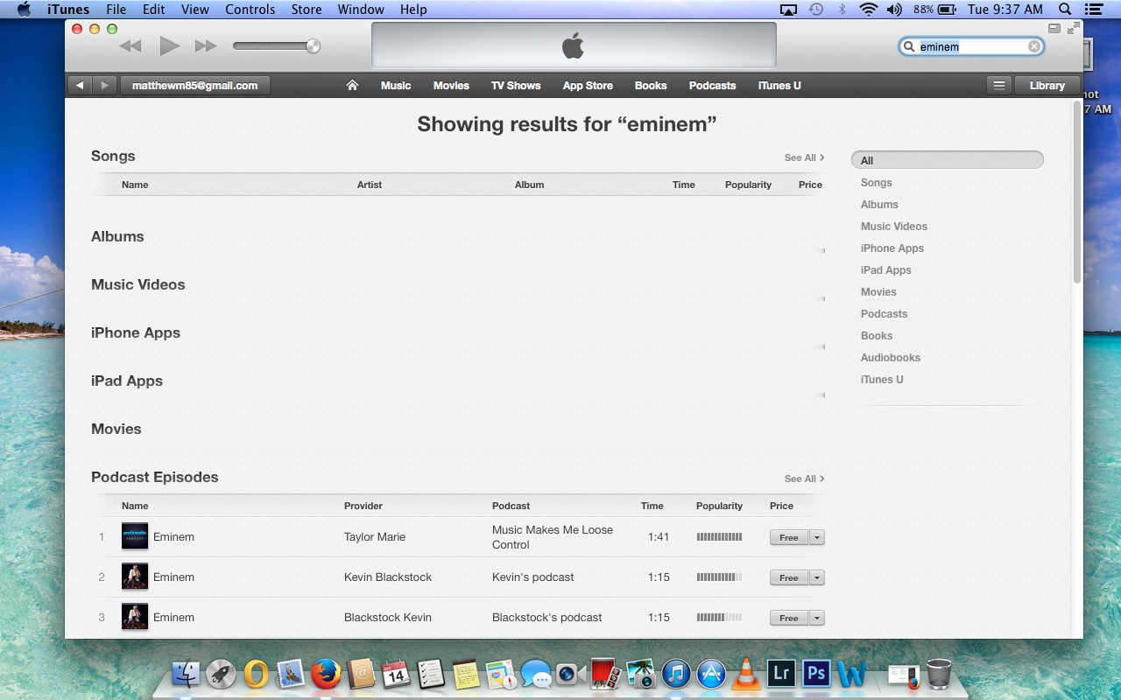Open Photoshop (Ps) in the Dock
The height and width of the screenshot is (700, 1121).
pos(816,673)
